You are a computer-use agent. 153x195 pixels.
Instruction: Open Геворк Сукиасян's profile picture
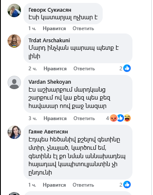point(14,10)
